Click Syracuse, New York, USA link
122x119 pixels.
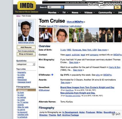[85, 50]
